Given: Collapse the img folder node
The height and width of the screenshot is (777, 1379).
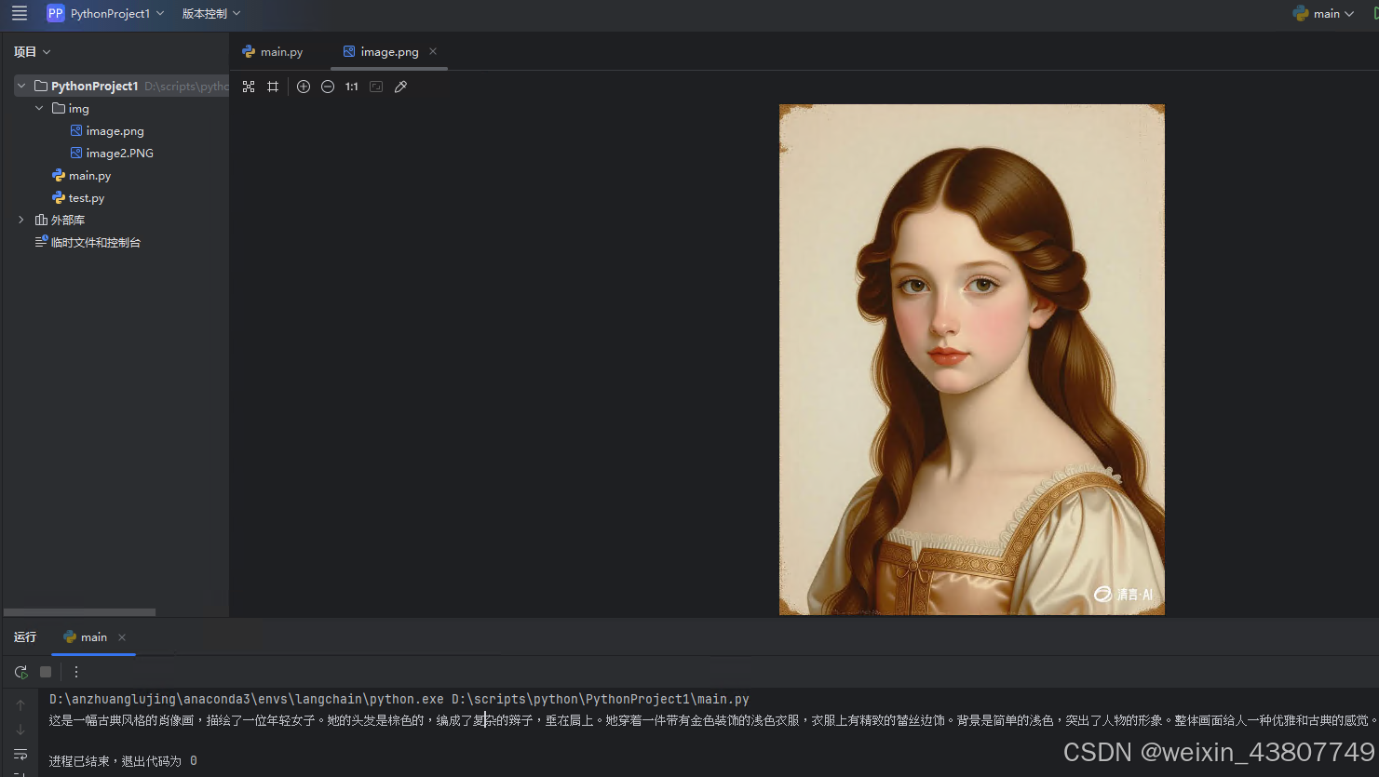Looking at the screenshot, I should point(39,108).
